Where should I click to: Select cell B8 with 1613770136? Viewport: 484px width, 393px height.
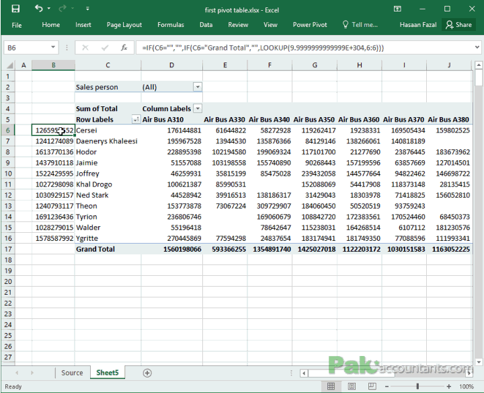click(53, 152)
